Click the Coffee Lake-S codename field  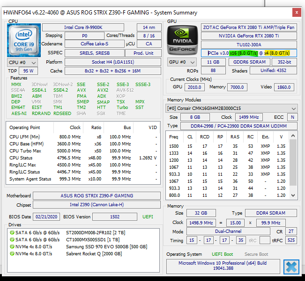point(95,44)
